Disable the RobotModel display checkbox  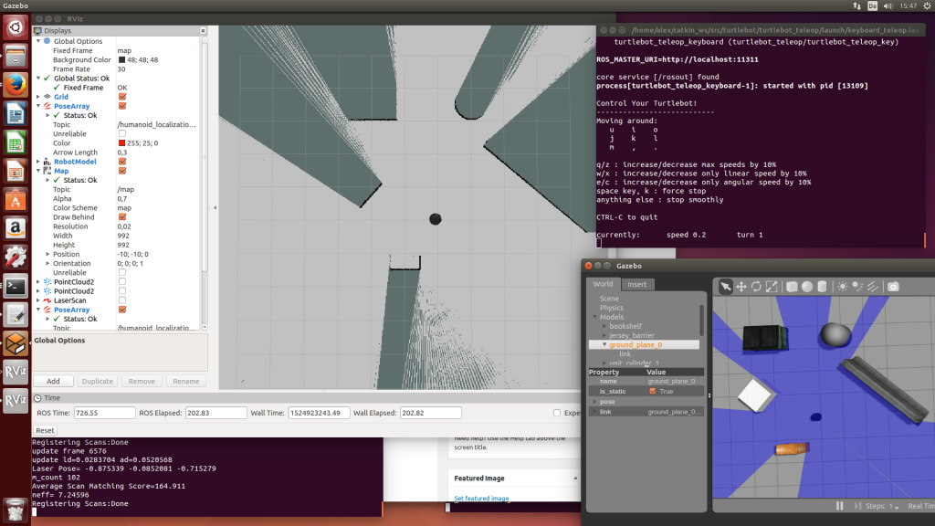click(122, 162)
